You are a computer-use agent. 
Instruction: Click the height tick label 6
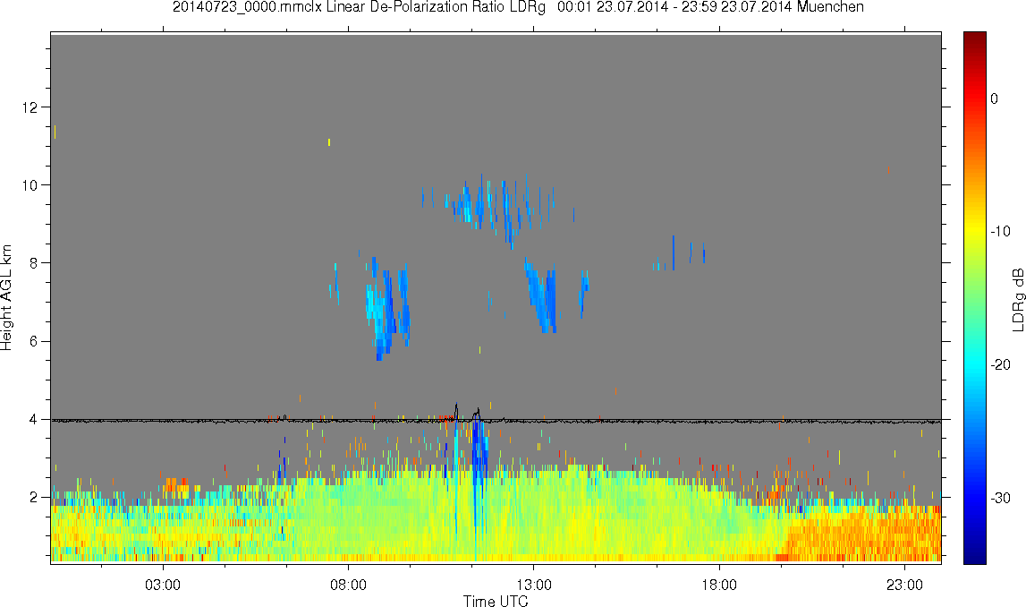pyautogui.click(x=33, y=341)
